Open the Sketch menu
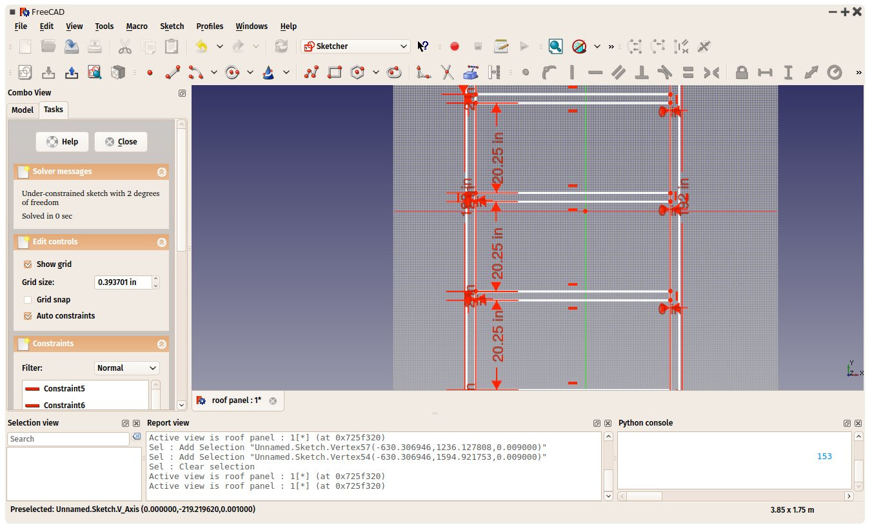This screenshot has height=532, width=872. click(172, 26)
